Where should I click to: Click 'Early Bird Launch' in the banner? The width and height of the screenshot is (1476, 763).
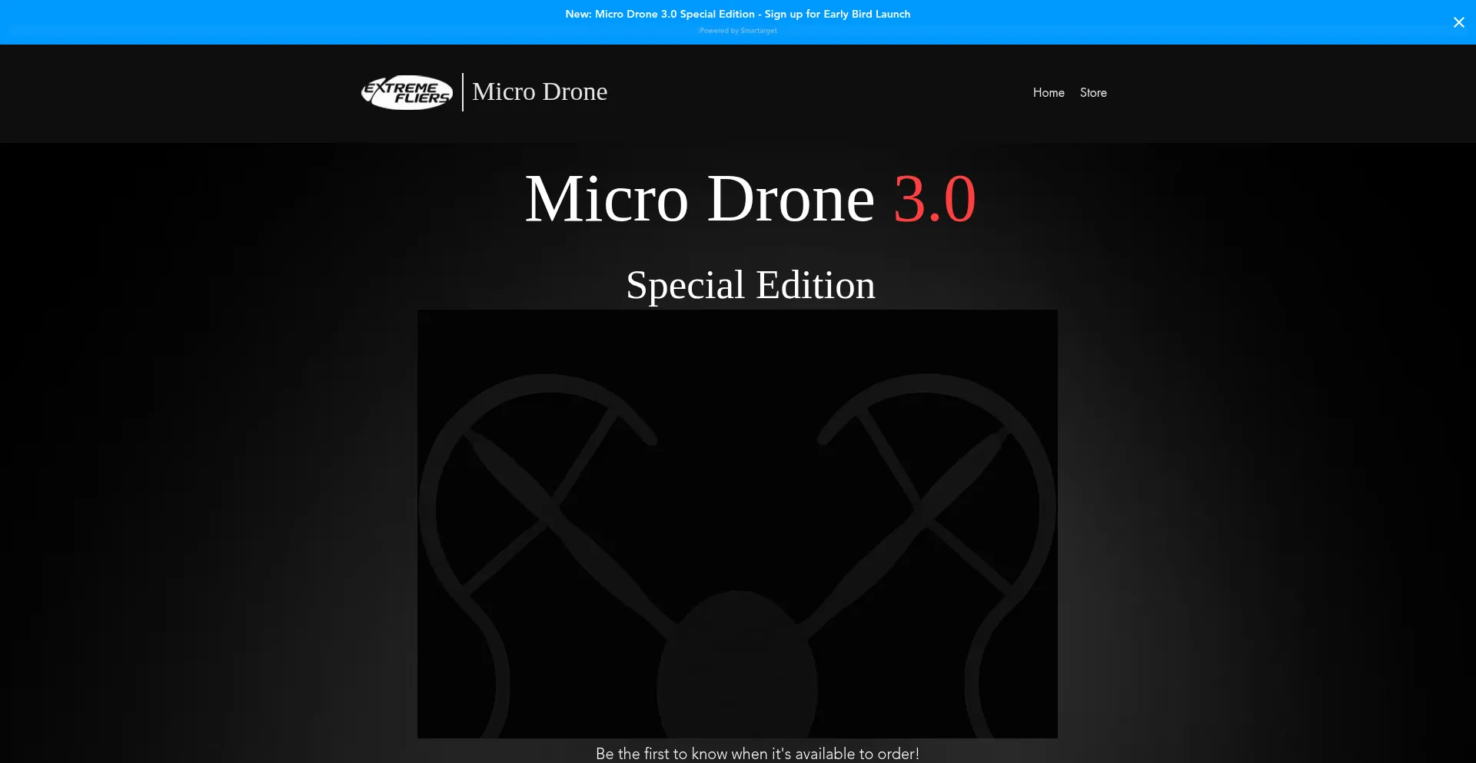pos(866,14)
